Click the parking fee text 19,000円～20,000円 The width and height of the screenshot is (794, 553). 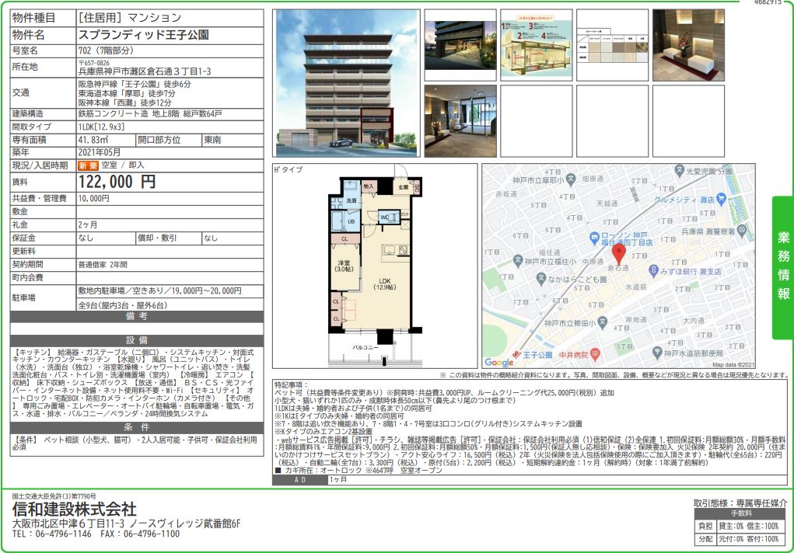206,291
